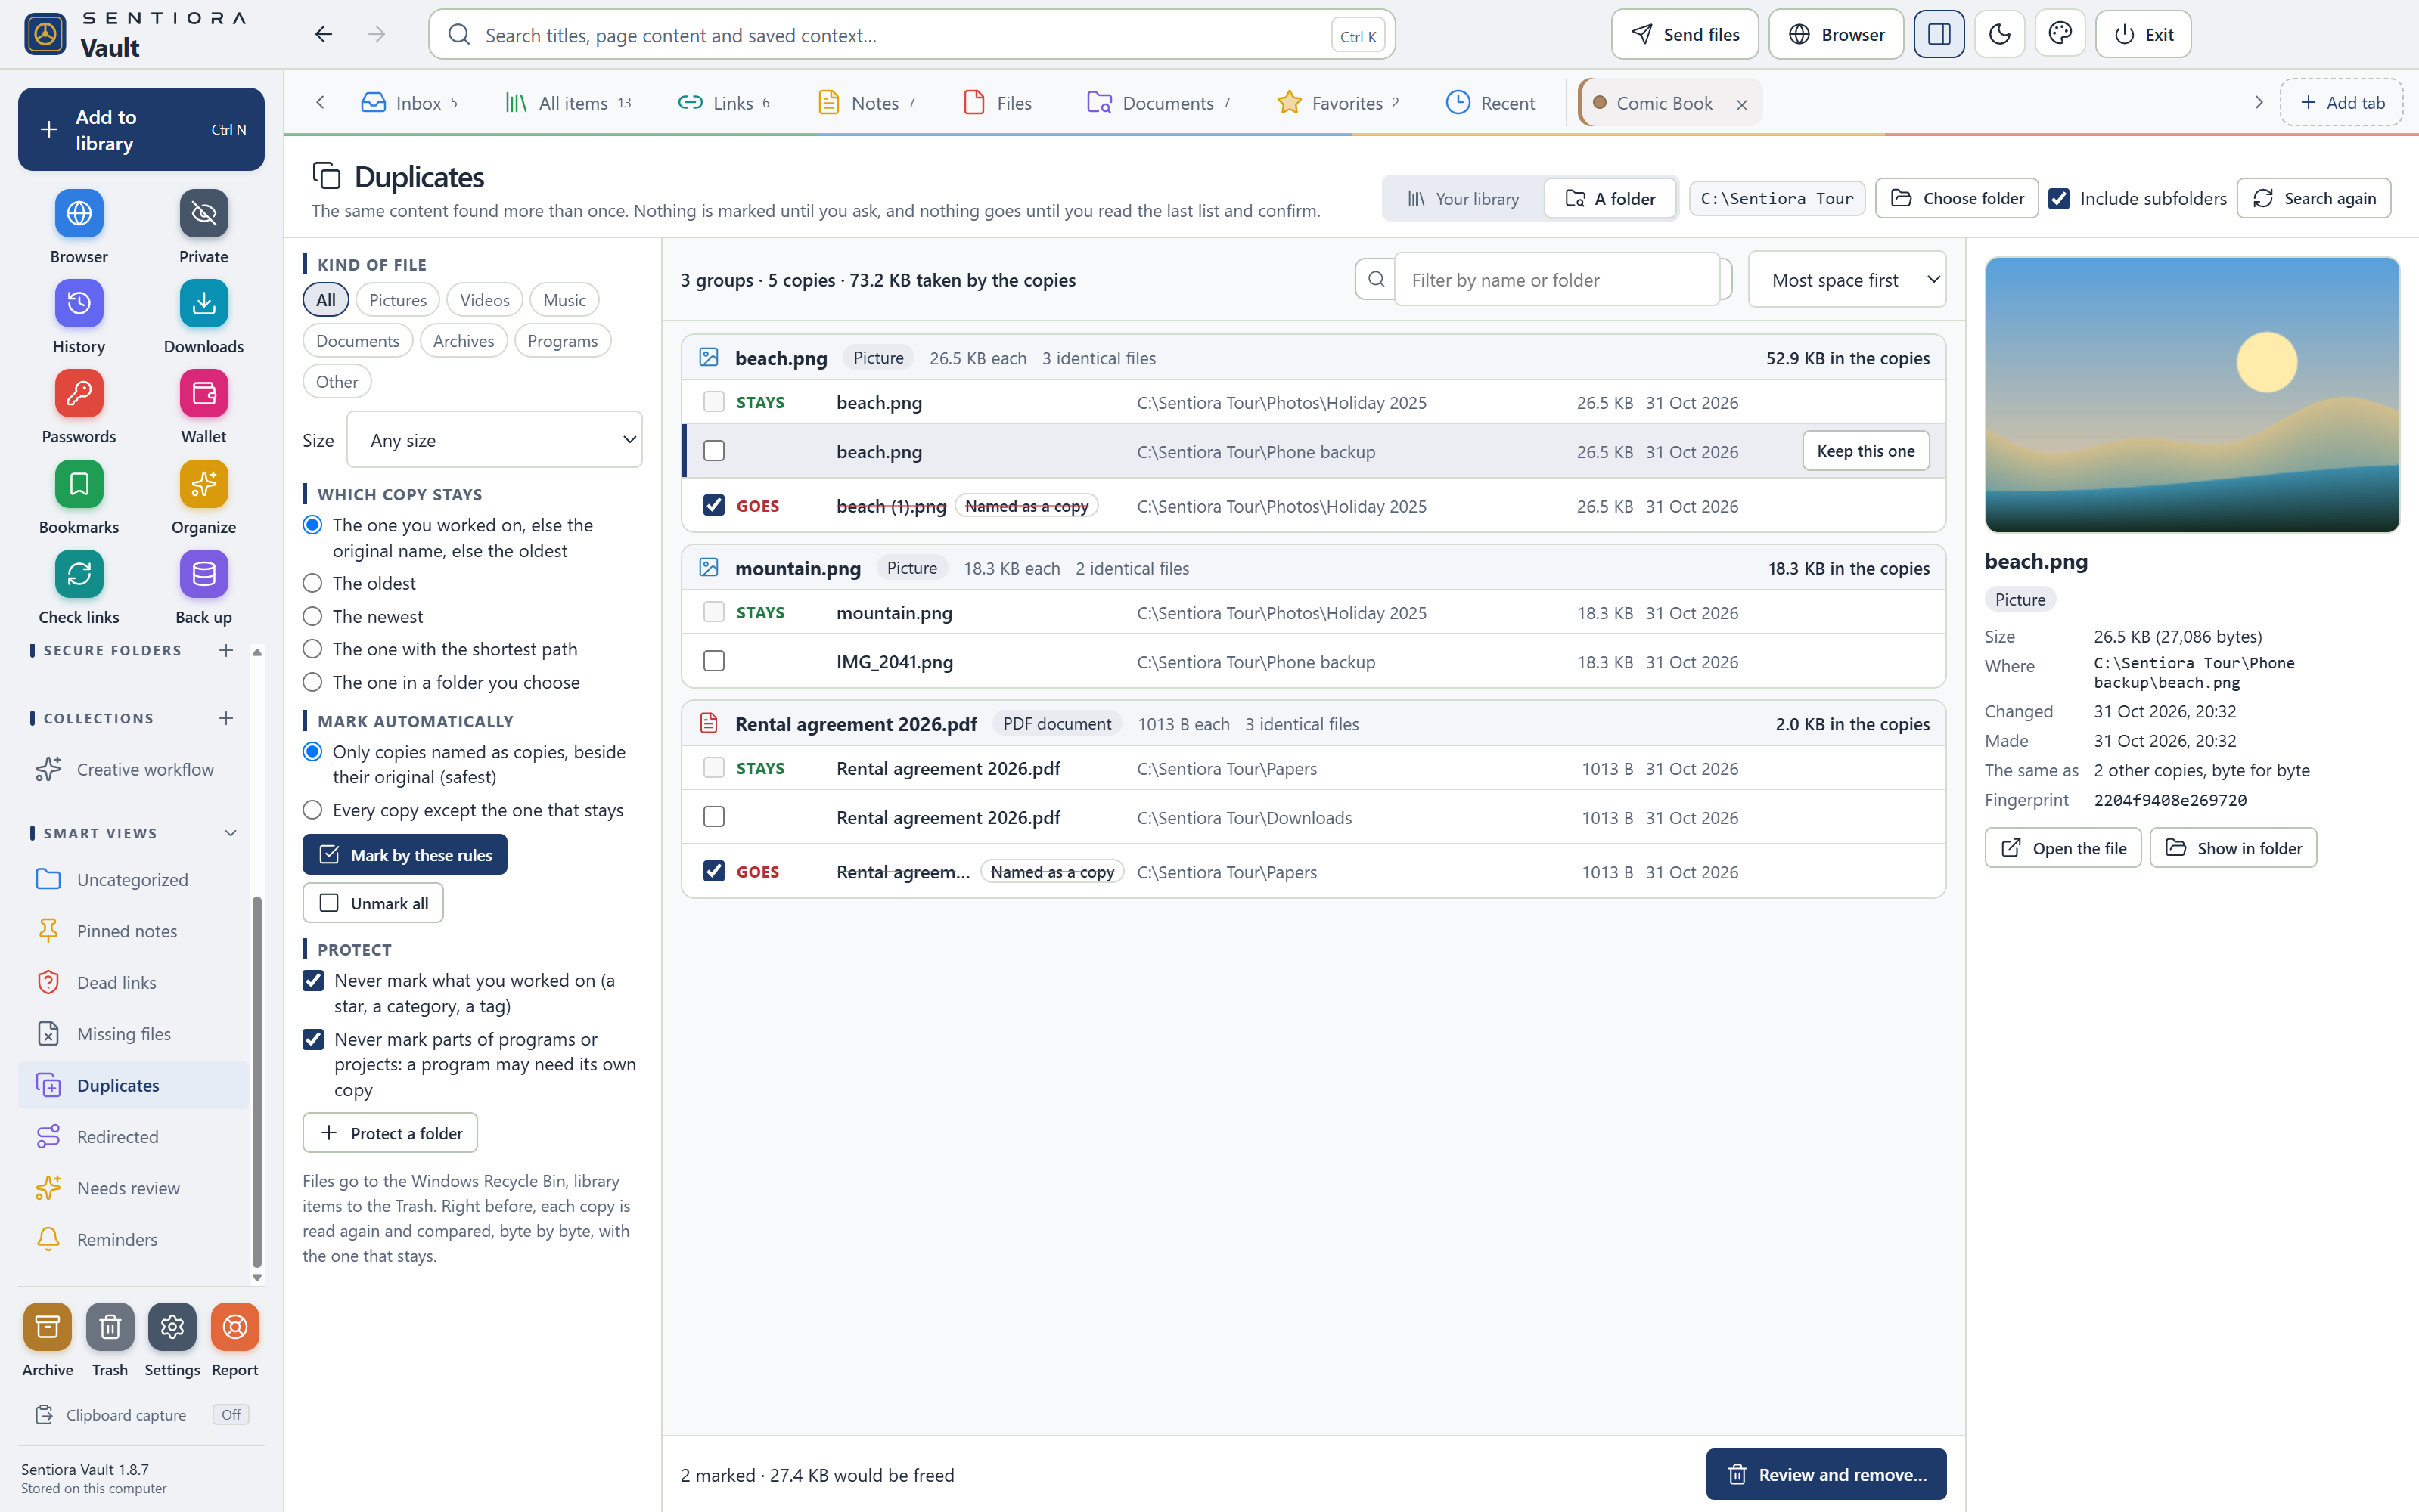Toggle Never mark what you worked on
The height and width of the screenshot is (1512, 2419).
(x=313, y=981)
